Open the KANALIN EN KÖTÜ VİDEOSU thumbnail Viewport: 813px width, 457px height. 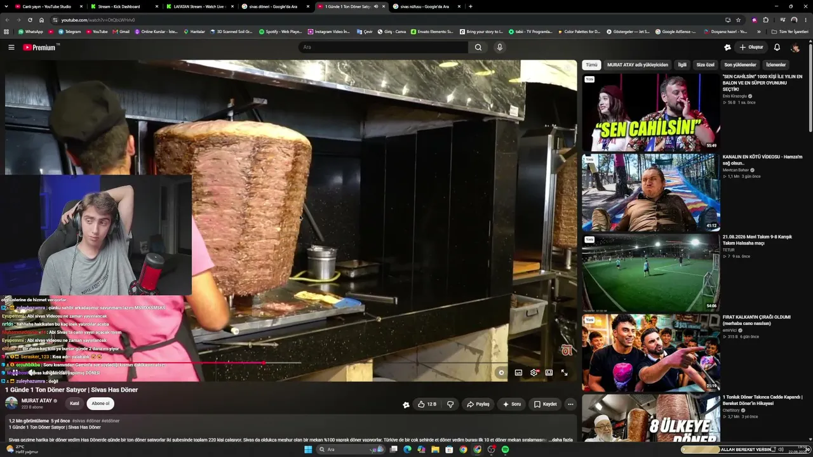click(x=651, y=192)
